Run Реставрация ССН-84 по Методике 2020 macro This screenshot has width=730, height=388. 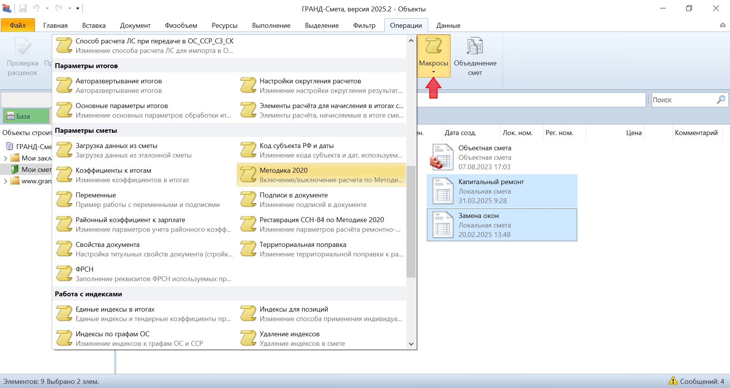coord(321,224)
